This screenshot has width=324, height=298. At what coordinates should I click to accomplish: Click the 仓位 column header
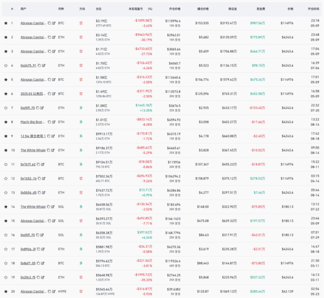tap(99, 9)
